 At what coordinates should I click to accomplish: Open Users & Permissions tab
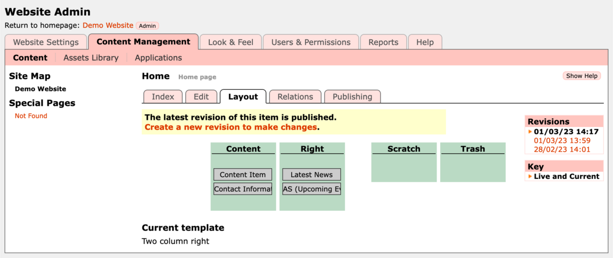click(311, 42)
